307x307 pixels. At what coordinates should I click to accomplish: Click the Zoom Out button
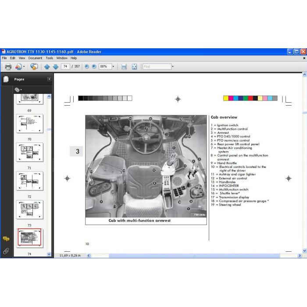87,67
